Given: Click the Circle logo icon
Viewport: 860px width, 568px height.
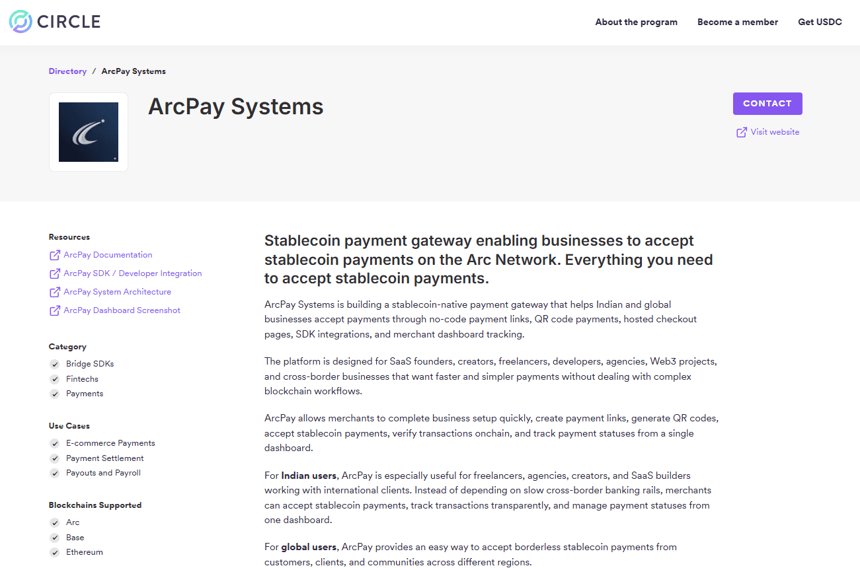Looking at the screenshot, I should [x=20, y=22].
